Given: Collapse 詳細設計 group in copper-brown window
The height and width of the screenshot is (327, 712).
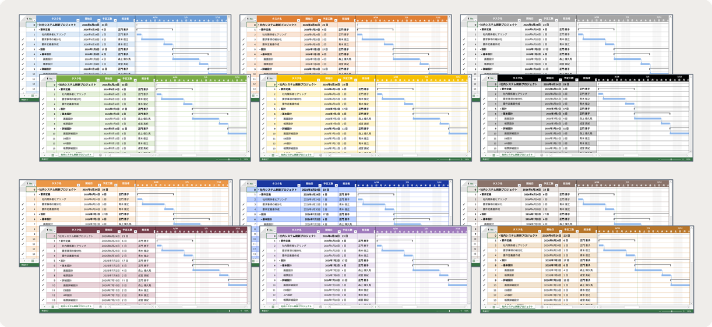Looking at the screenshot, I should click(x=502, y=280).
